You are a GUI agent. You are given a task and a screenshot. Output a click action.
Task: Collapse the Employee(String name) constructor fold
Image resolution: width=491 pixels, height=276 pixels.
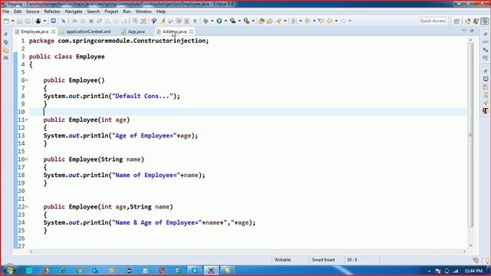coord(27,159)
